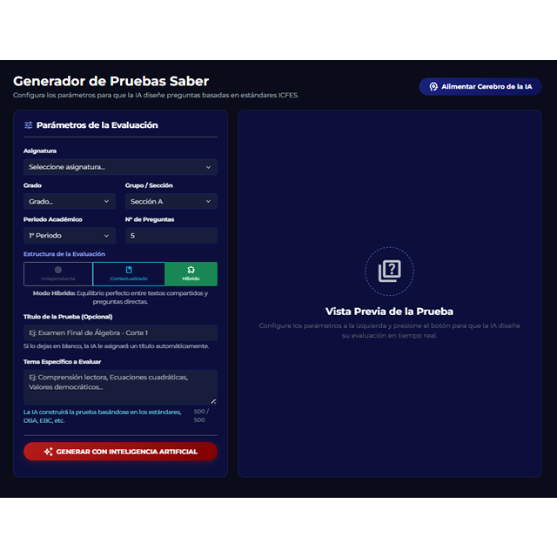Click the textarea resize handle
This screenshot has height=557, width=557.
[x=213, y=401]
